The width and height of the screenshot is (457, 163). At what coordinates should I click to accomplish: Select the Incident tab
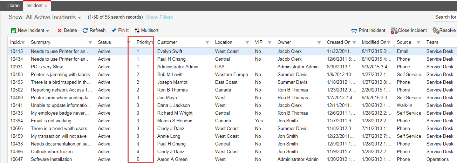point(34,6)
